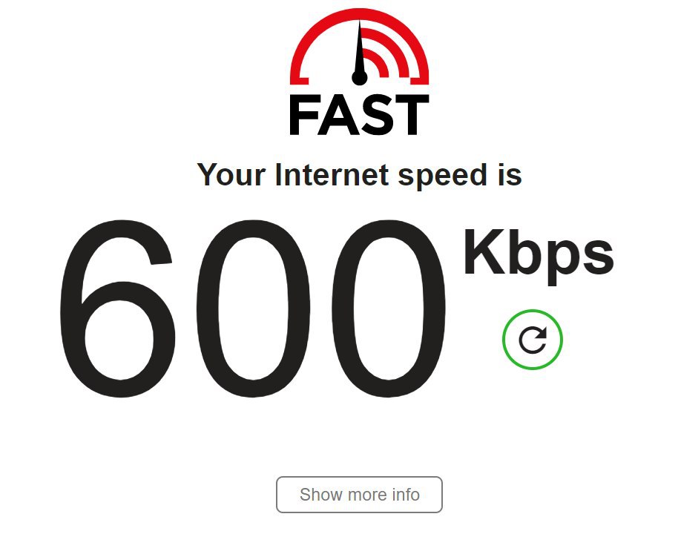Click the Show more info button
This screenshot has width=678, height=554.
coord(359,495)
